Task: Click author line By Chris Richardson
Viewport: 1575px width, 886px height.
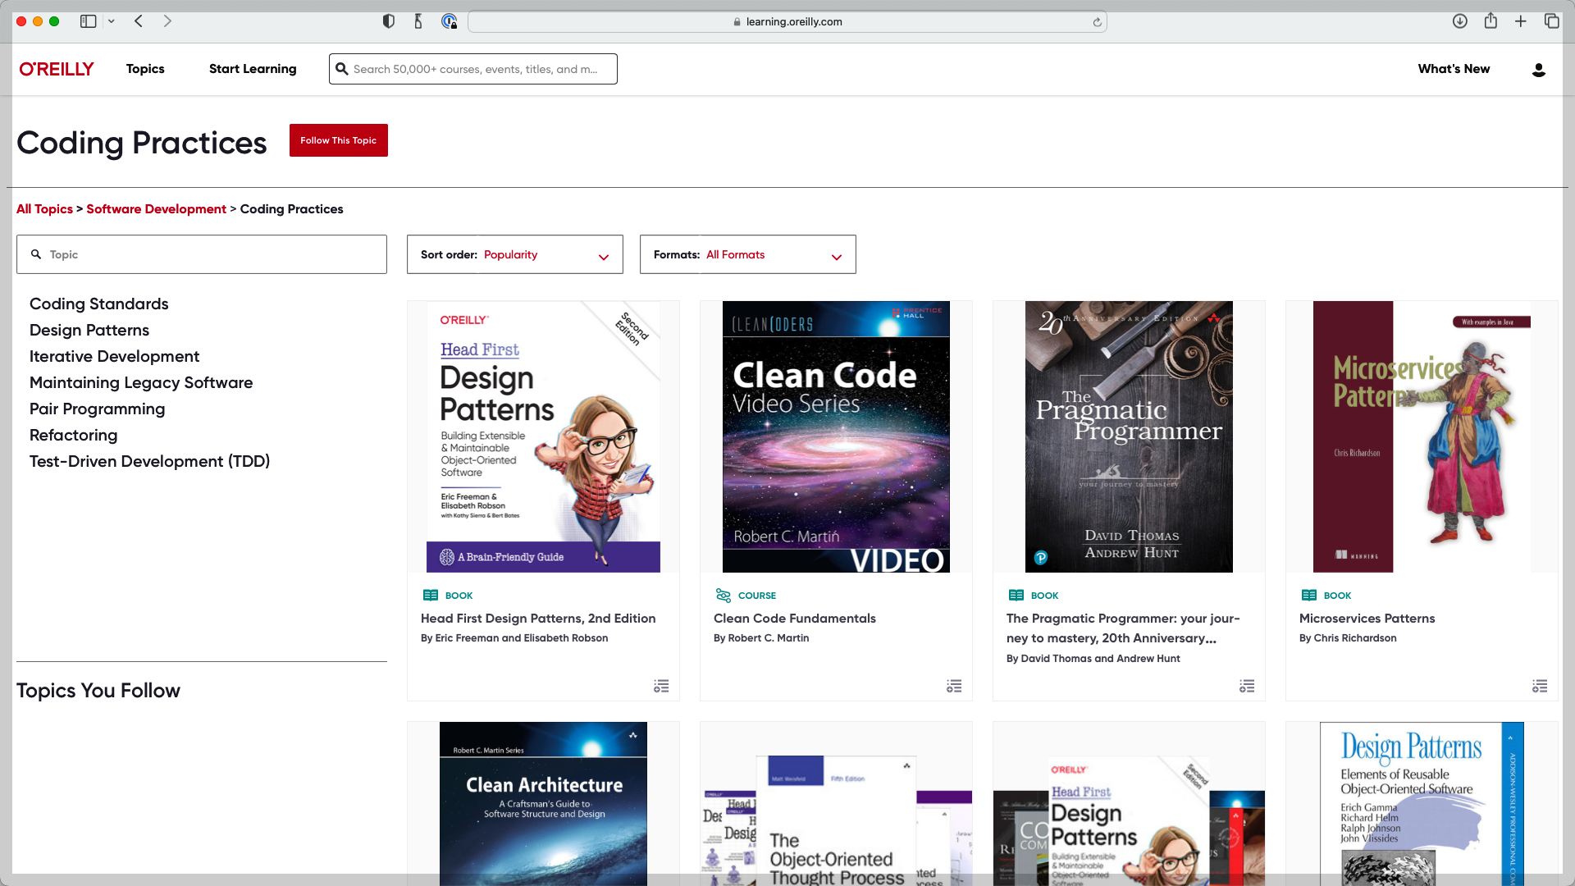Action: [x=1348, y=638]
